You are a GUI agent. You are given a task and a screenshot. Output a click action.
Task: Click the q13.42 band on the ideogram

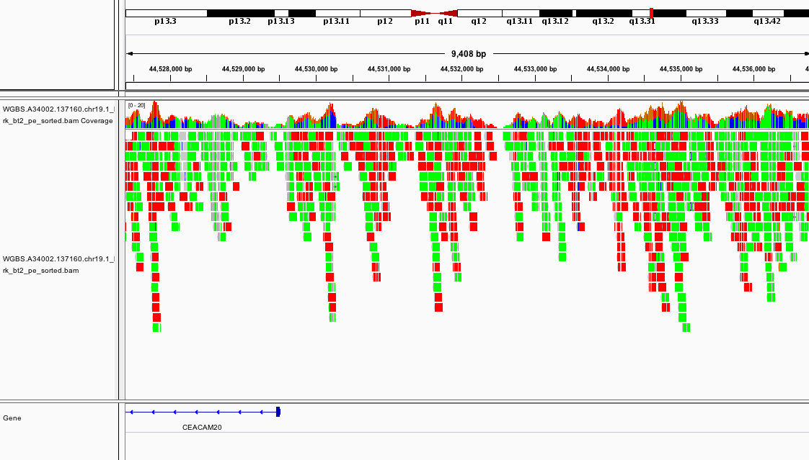767,13
